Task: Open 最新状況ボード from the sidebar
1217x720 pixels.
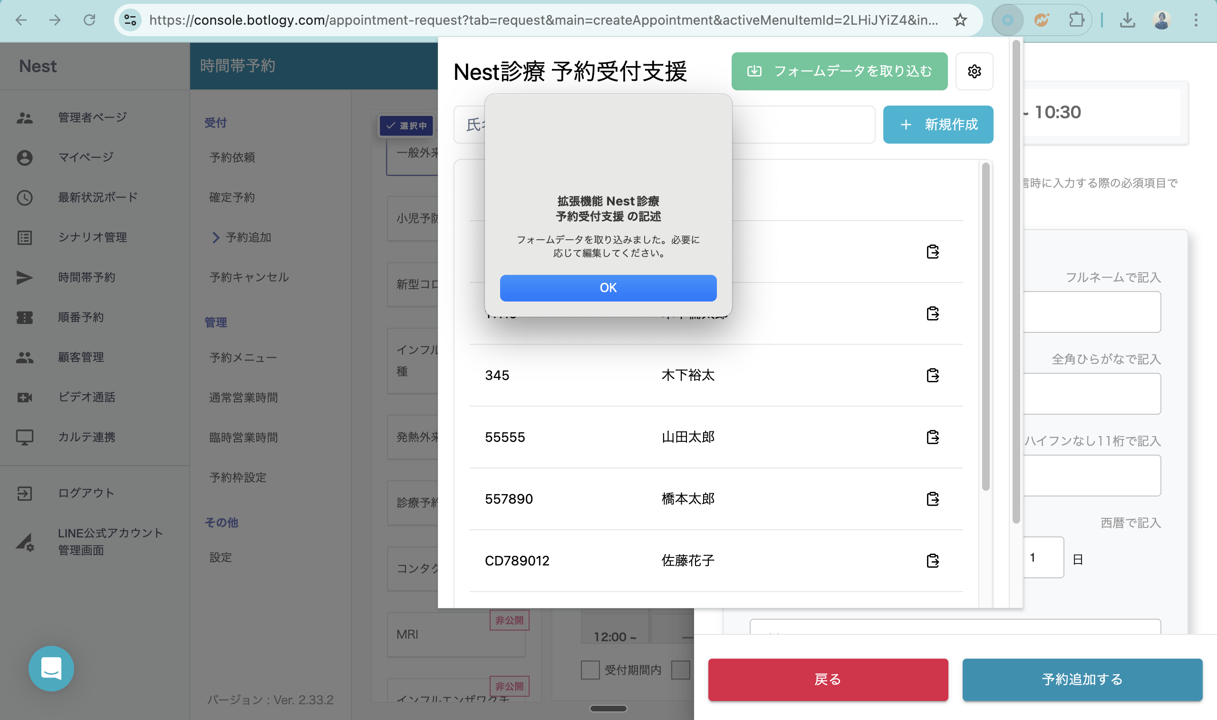Action: (97, 197)
